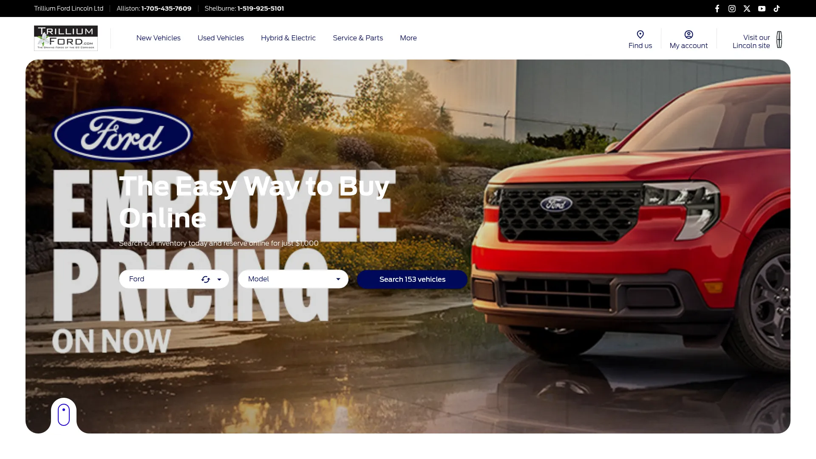Open the Ford make dropdown

pyautogui.click(x=174, y=279)
